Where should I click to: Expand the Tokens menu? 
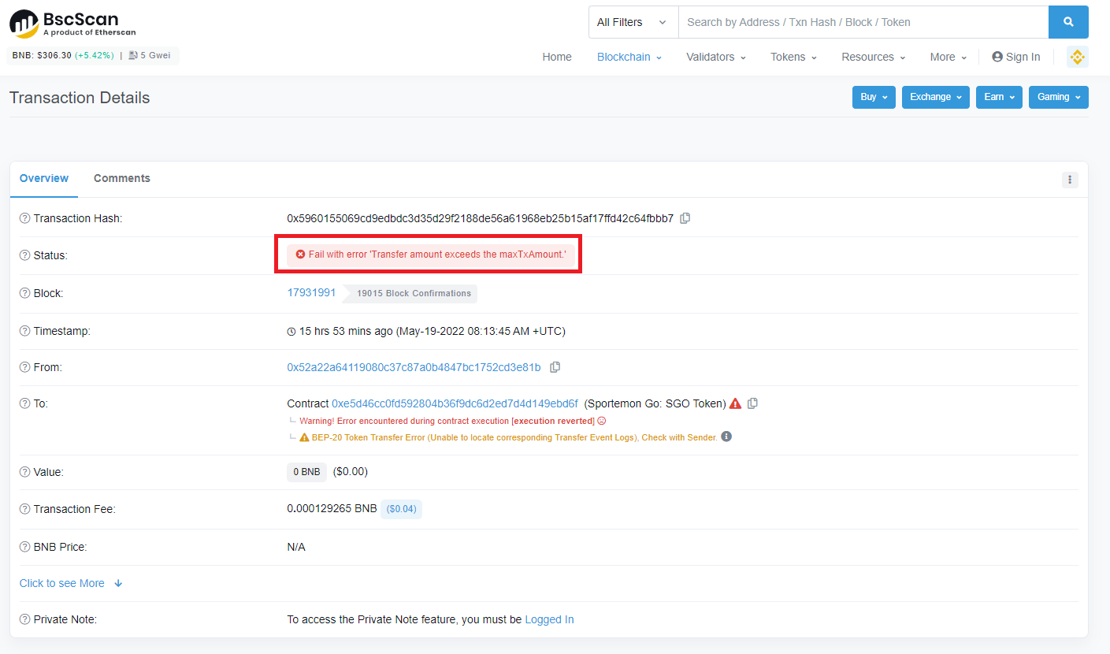(793, 57)
